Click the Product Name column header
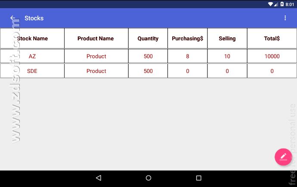The image size is (297, 187). tap(96, 39)
